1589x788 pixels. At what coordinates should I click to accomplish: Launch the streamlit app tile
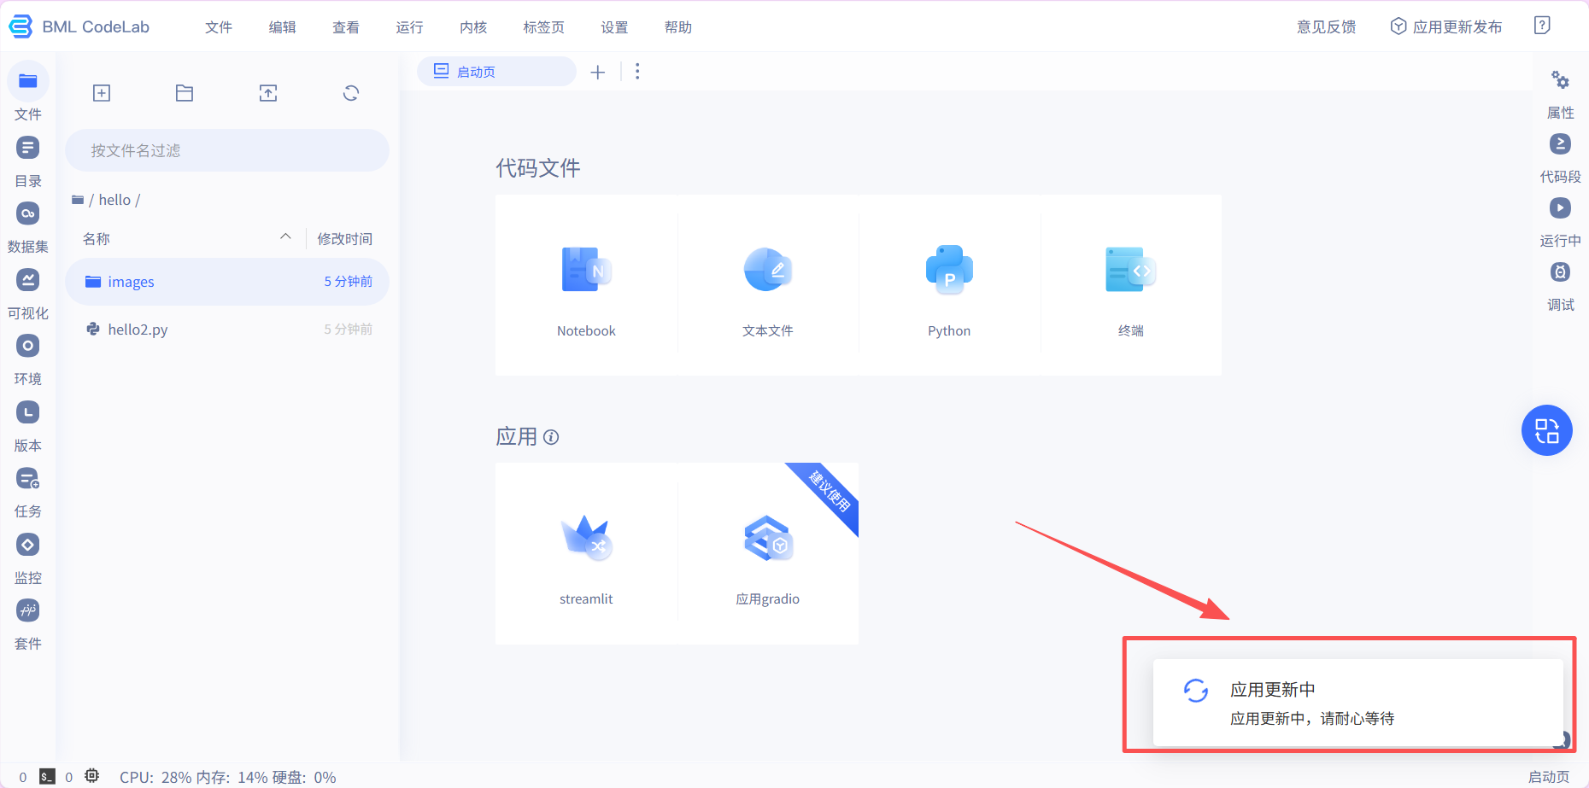[x=586, y=553]
